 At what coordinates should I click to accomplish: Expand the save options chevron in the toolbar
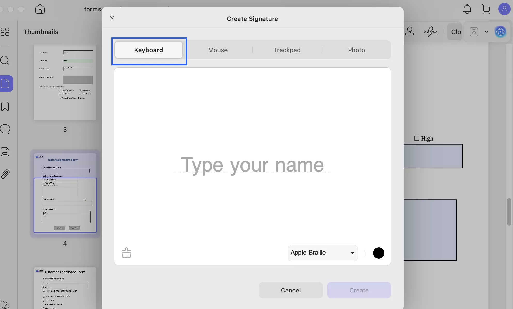point(486,31)
